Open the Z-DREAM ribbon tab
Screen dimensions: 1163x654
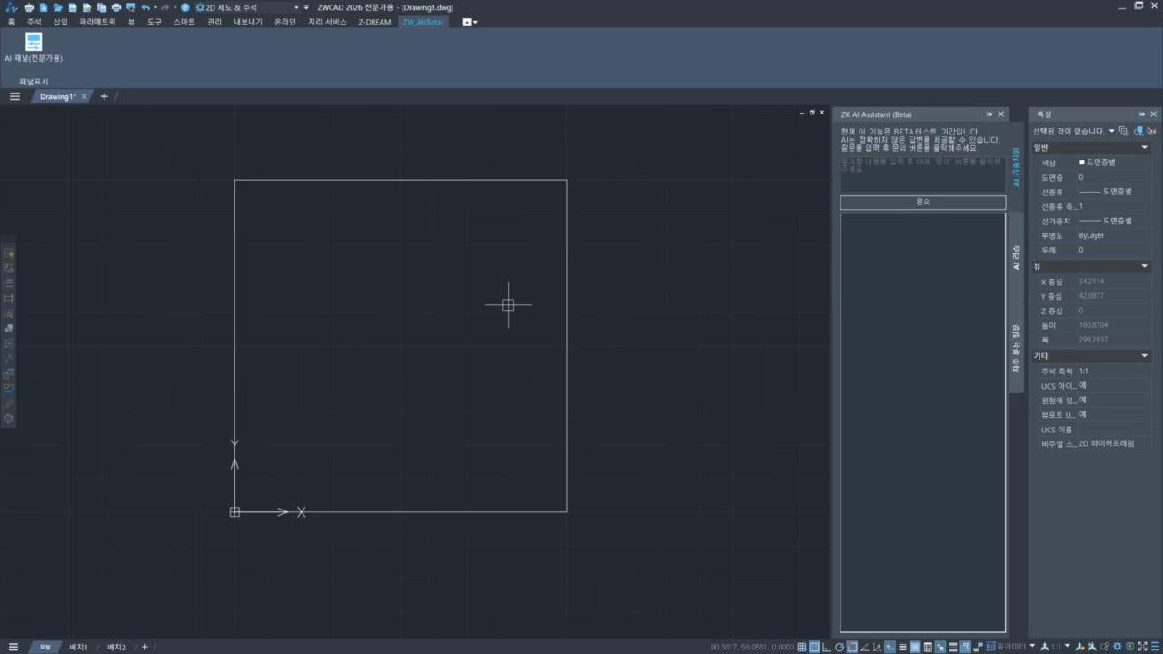tap(374, 22)
